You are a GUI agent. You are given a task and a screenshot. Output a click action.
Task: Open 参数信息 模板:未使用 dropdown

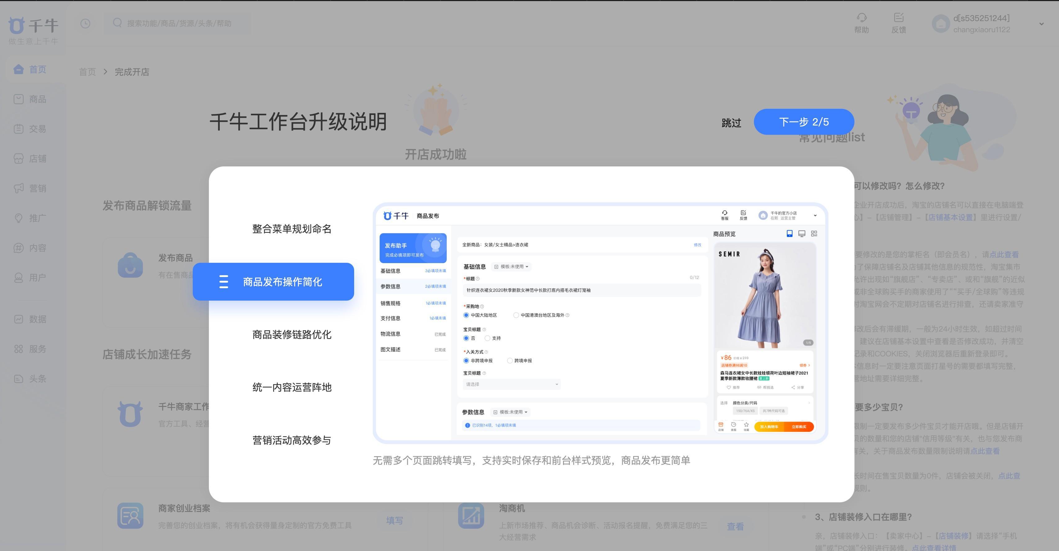(511, 412)
